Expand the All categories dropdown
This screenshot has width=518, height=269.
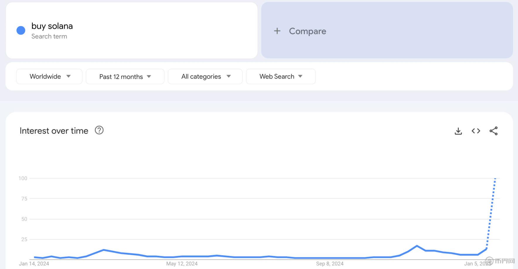(x=205, y=77)
